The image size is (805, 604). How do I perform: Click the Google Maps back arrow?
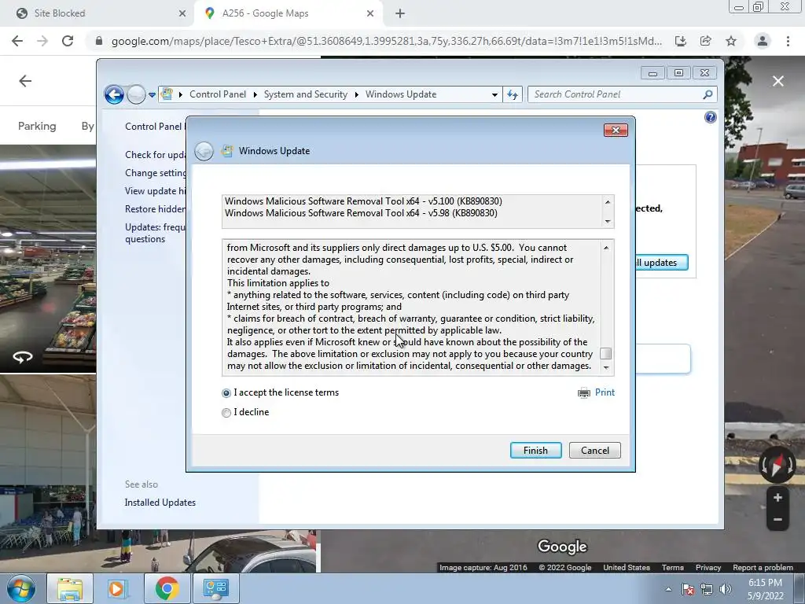coord(25,81)
